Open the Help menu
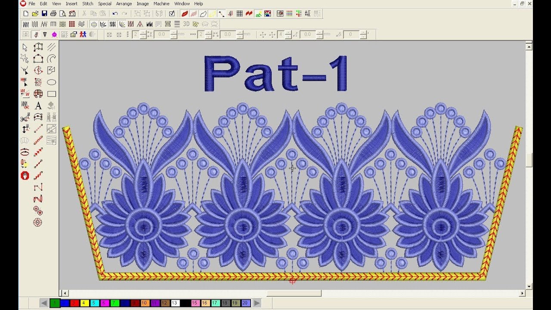The image size is (551, 310). tap(198, 3)
